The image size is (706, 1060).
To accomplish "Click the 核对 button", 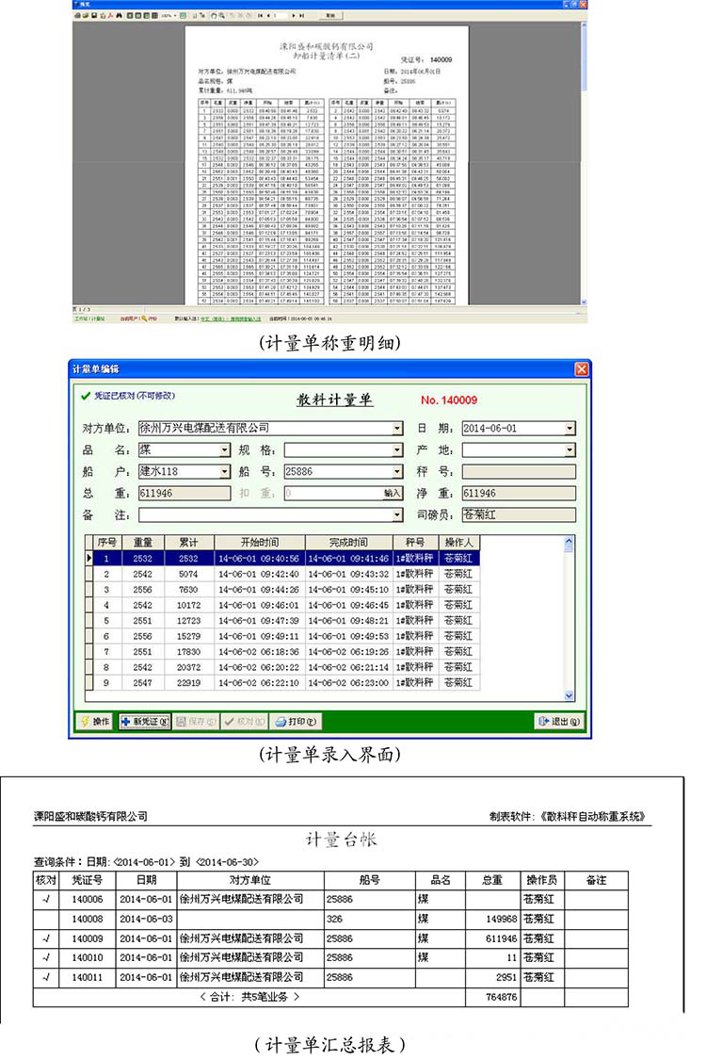I will pos(246,722).
